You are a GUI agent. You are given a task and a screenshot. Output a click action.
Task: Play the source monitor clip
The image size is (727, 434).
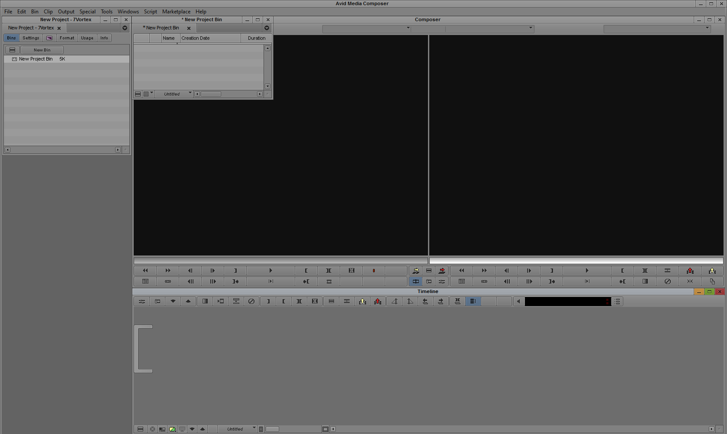point(270,271)
